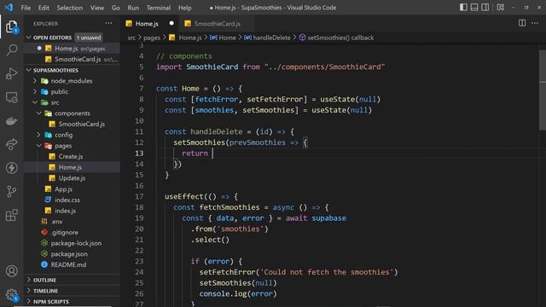The width and height of the screenshot is (546, 307).
Task: Open Customize Layout icon
Action: point(501,8)
